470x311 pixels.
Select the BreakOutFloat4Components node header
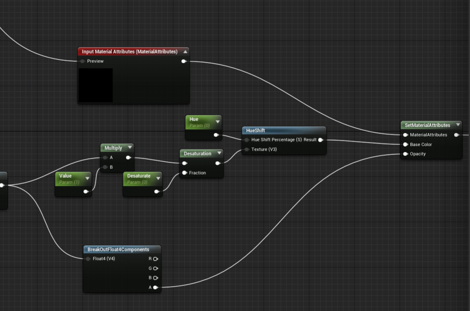click(x=117, y=249)
